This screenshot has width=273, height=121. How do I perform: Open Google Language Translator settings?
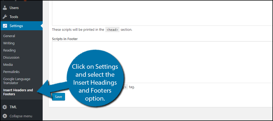pyautogui.click(x=17, y=81)
